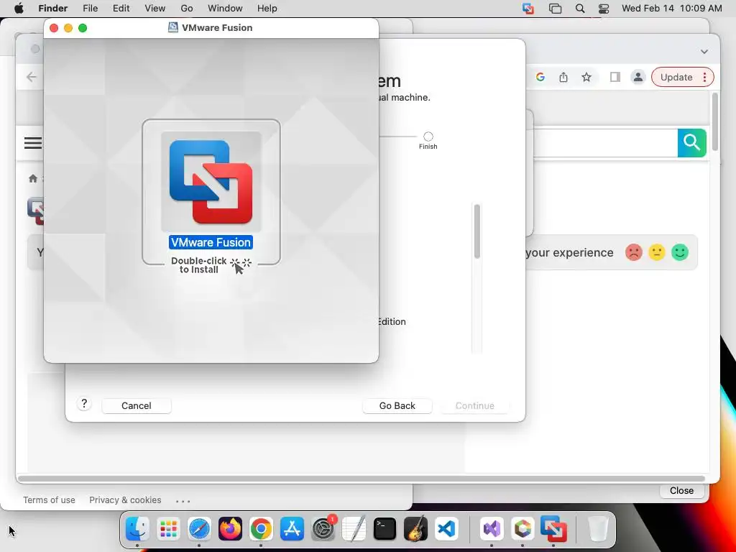Click the webpage search input field
This screenshot has height=552, width=736.
coord(605,143)
